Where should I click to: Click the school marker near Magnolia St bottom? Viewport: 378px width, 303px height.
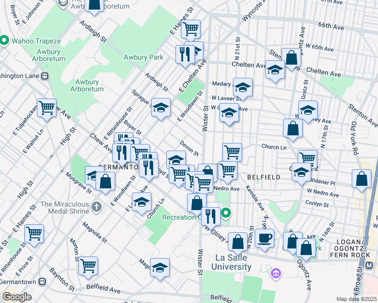160,268
